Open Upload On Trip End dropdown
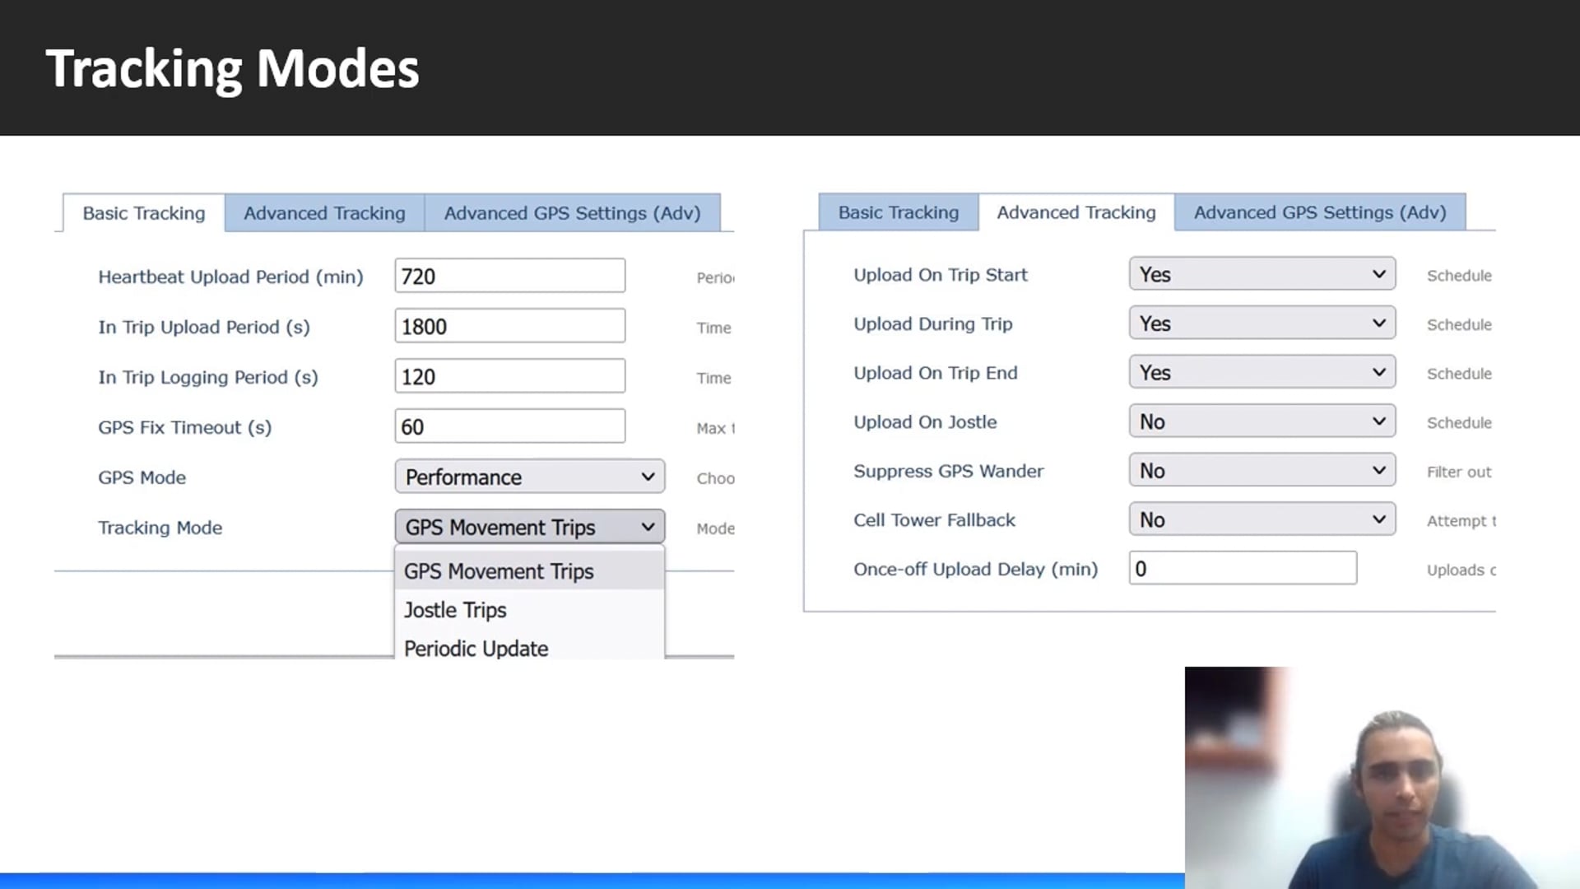 (1262, 372)
